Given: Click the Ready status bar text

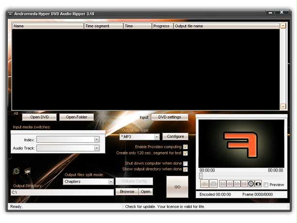Looking at the screenshot, I should (x=16, y=206).
